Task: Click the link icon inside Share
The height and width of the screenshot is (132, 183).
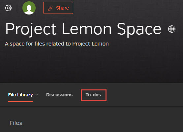Action: (x=50, y=8)
